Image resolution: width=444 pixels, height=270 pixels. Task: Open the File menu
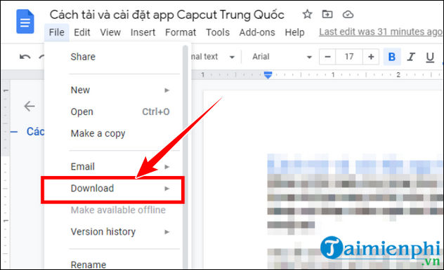tap(57, 32)
